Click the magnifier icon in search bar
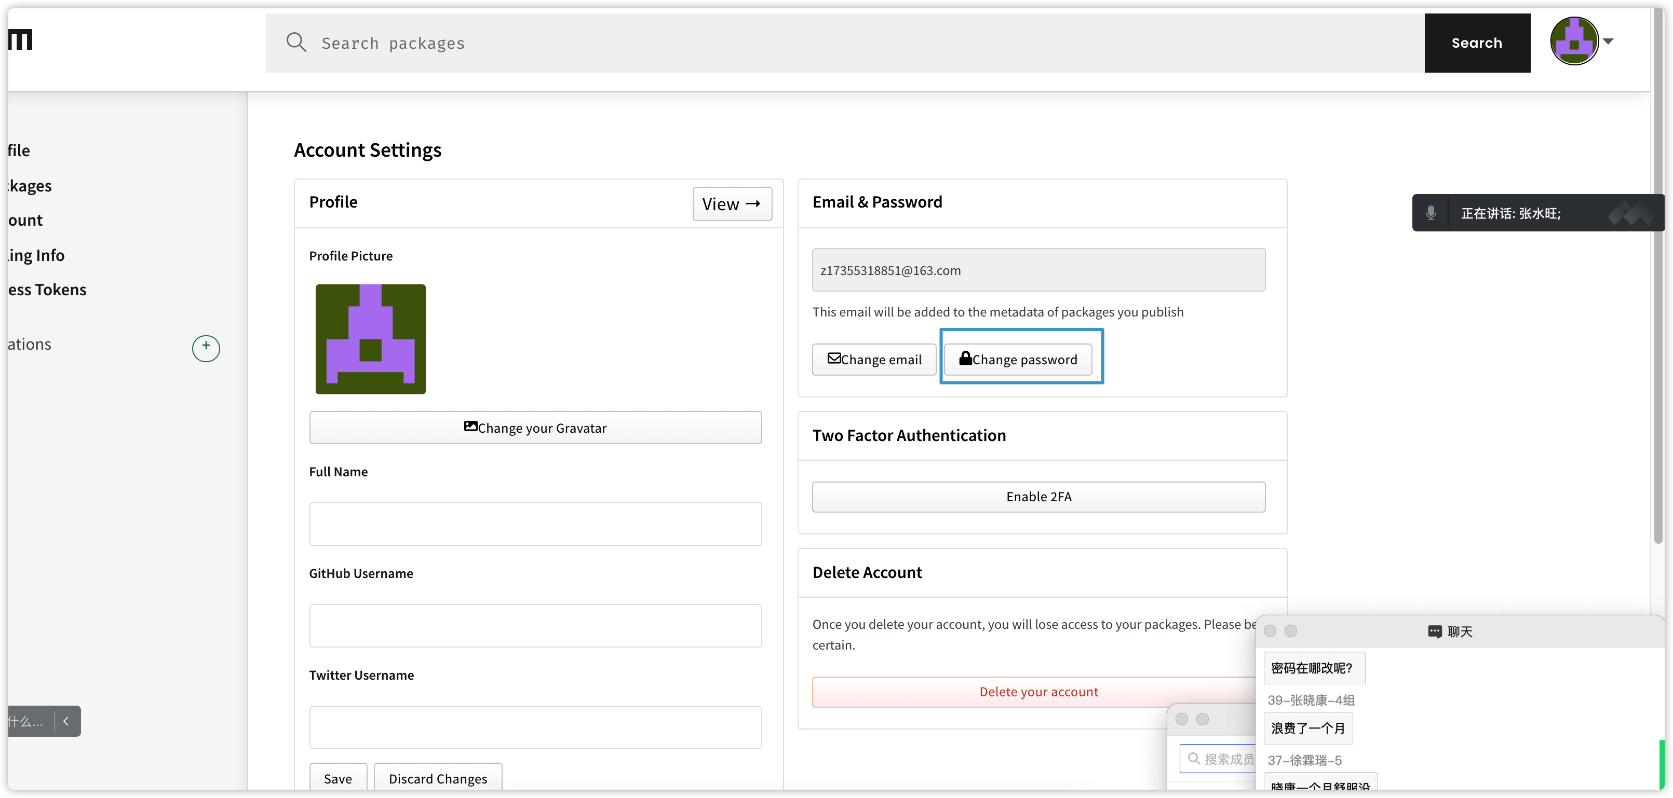1673x798 pixels. [x=296, y=43]
